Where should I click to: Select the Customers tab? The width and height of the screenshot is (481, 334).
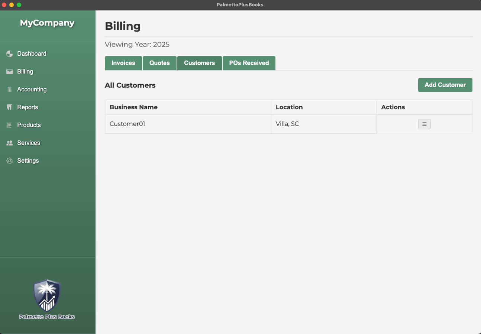point(199,63)
